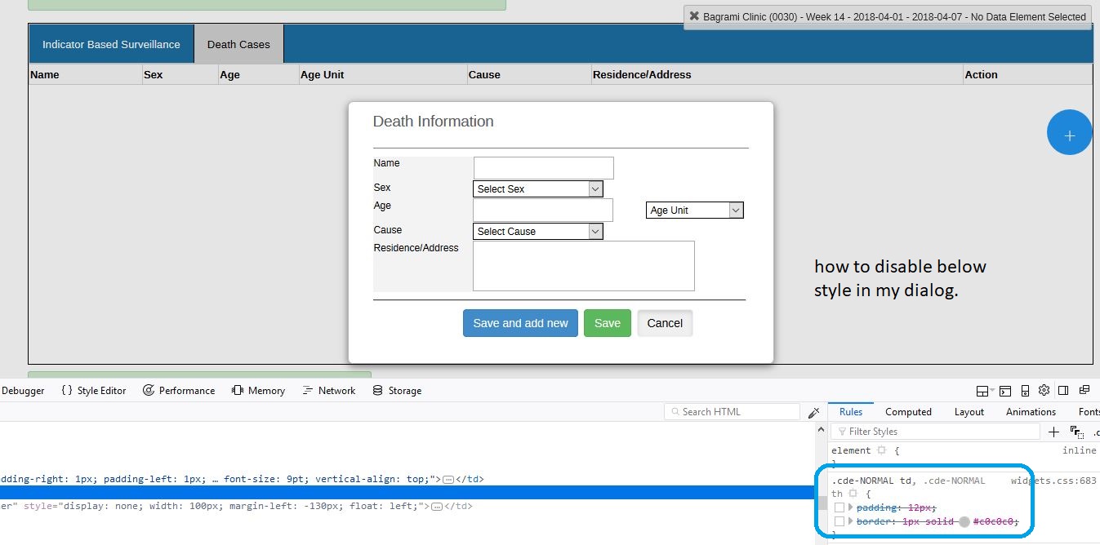Viewport: 1100px width, 545px height.
Task: Open the Age Unit dropdown
Action: coord(694,210)
